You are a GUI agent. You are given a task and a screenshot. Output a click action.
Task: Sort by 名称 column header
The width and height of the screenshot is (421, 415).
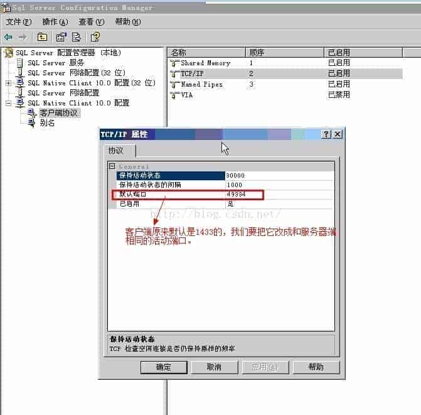pyautogui.click(x=206, y=52)
